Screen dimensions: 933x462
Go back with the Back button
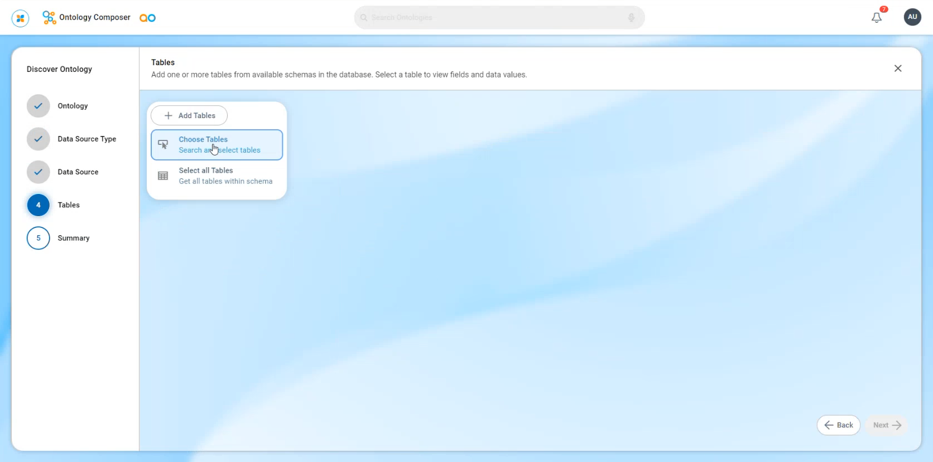[x=838, y=425]
